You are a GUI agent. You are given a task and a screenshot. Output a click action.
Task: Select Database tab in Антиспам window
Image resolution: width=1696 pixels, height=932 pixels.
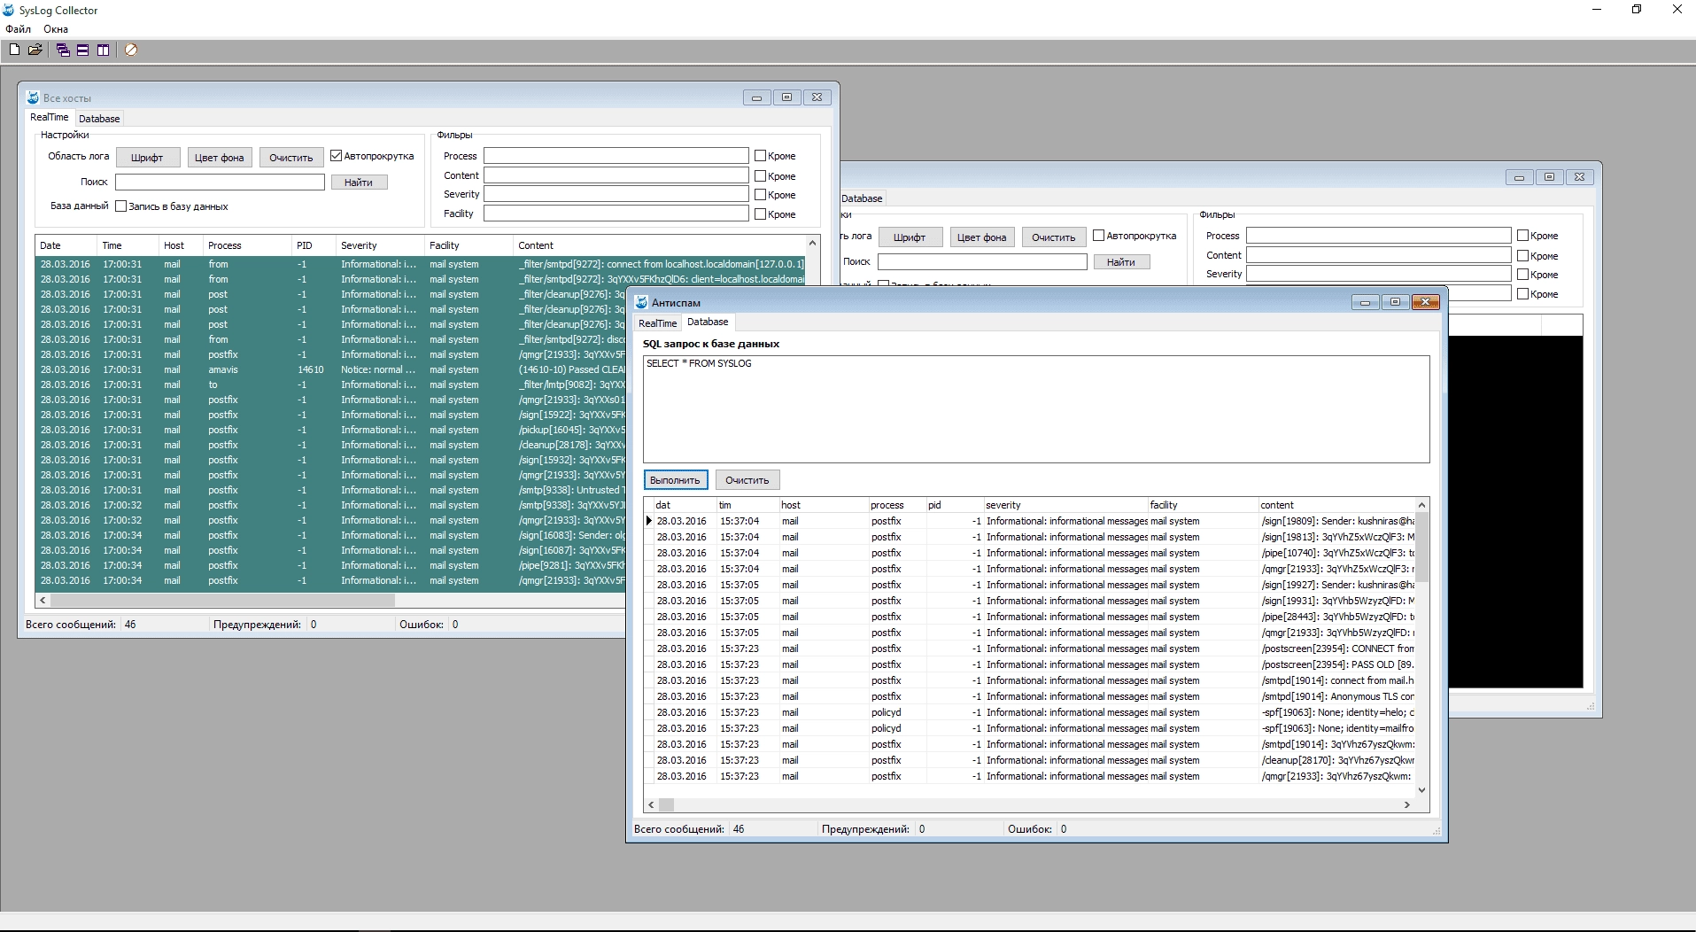coord(708,322)
